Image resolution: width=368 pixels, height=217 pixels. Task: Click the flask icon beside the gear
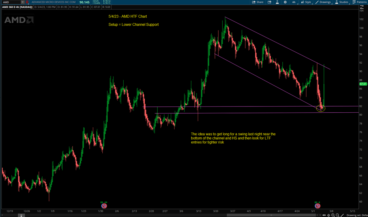[x=278, y=2]
